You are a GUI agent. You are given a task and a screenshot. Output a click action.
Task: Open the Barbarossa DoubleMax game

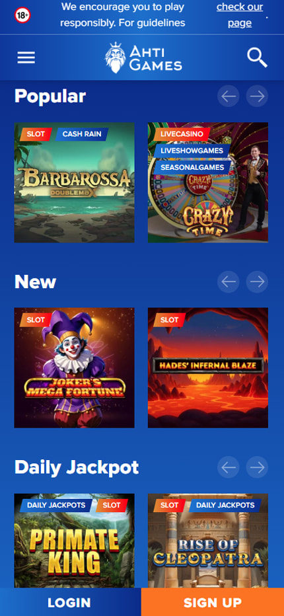pyautogui.click(x=74, y=182)
